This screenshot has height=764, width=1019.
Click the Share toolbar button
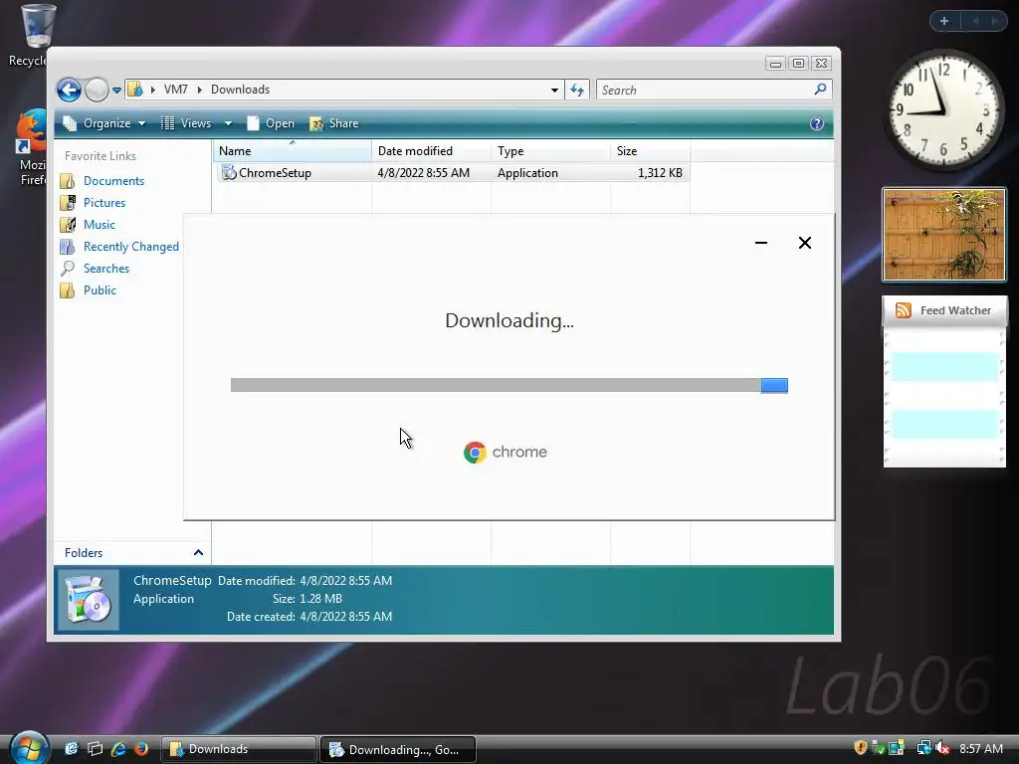pos(334,123)
